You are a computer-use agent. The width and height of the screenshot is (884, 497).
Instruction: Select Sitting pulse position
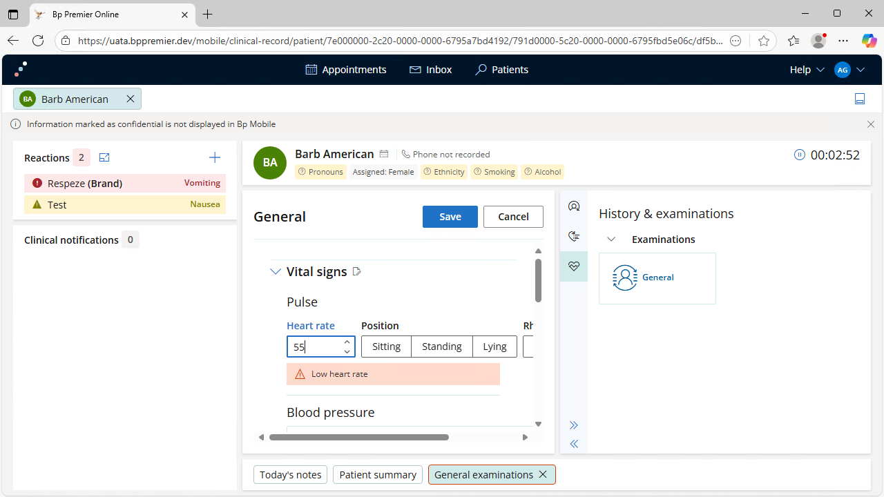[386, 347]
